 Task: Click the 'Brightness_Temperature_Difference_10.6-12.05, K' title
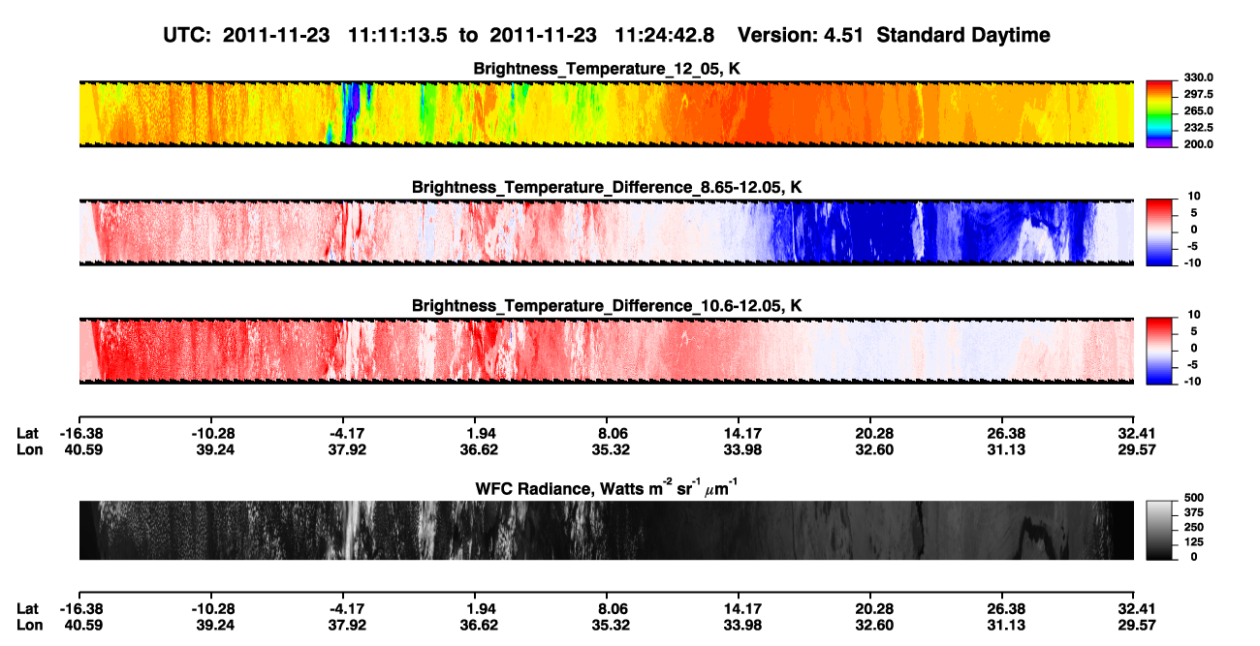[x=607, y=306]
